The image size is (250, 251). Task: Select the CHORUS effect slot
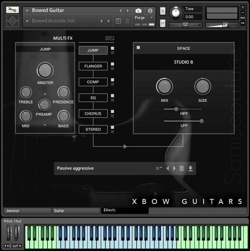[x=93, y=113]
